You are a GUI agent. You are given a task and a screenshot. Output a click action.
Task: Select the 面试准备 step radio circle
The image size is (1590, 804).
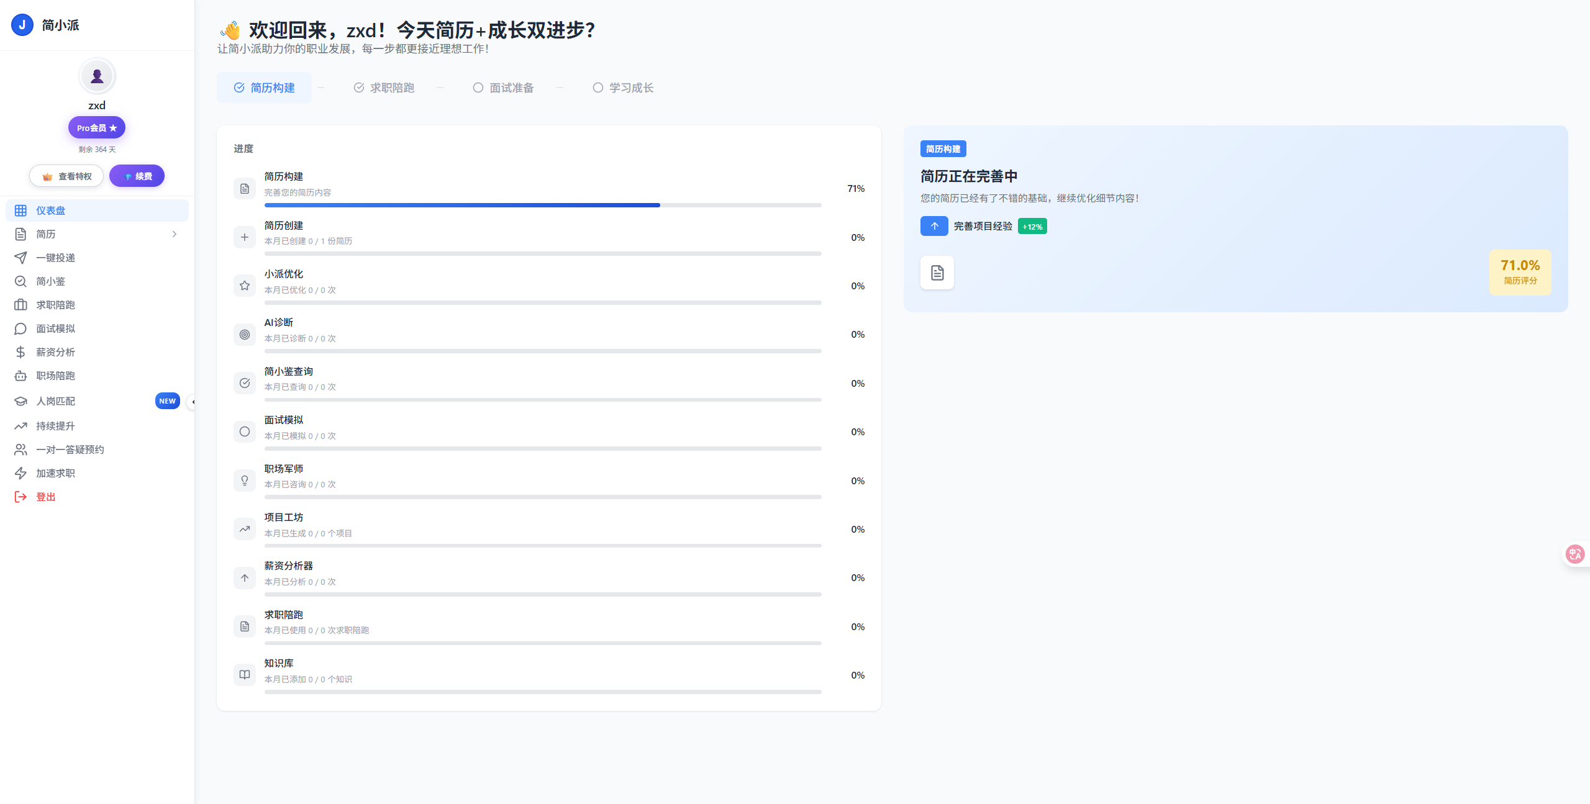pos(478,88)
